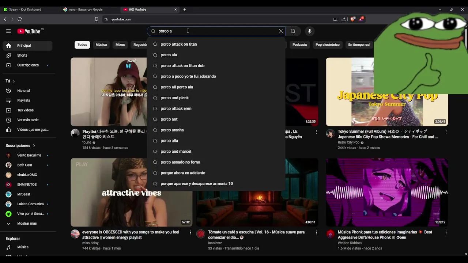Viewport: 468px width, 263px height.
Task: Open options menu for Música Phonk video
Action: point(446,232)
